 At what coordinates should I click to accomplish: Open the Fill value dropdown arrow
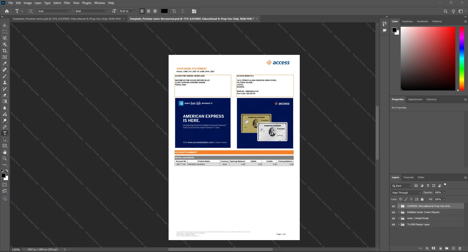[444, 199]
